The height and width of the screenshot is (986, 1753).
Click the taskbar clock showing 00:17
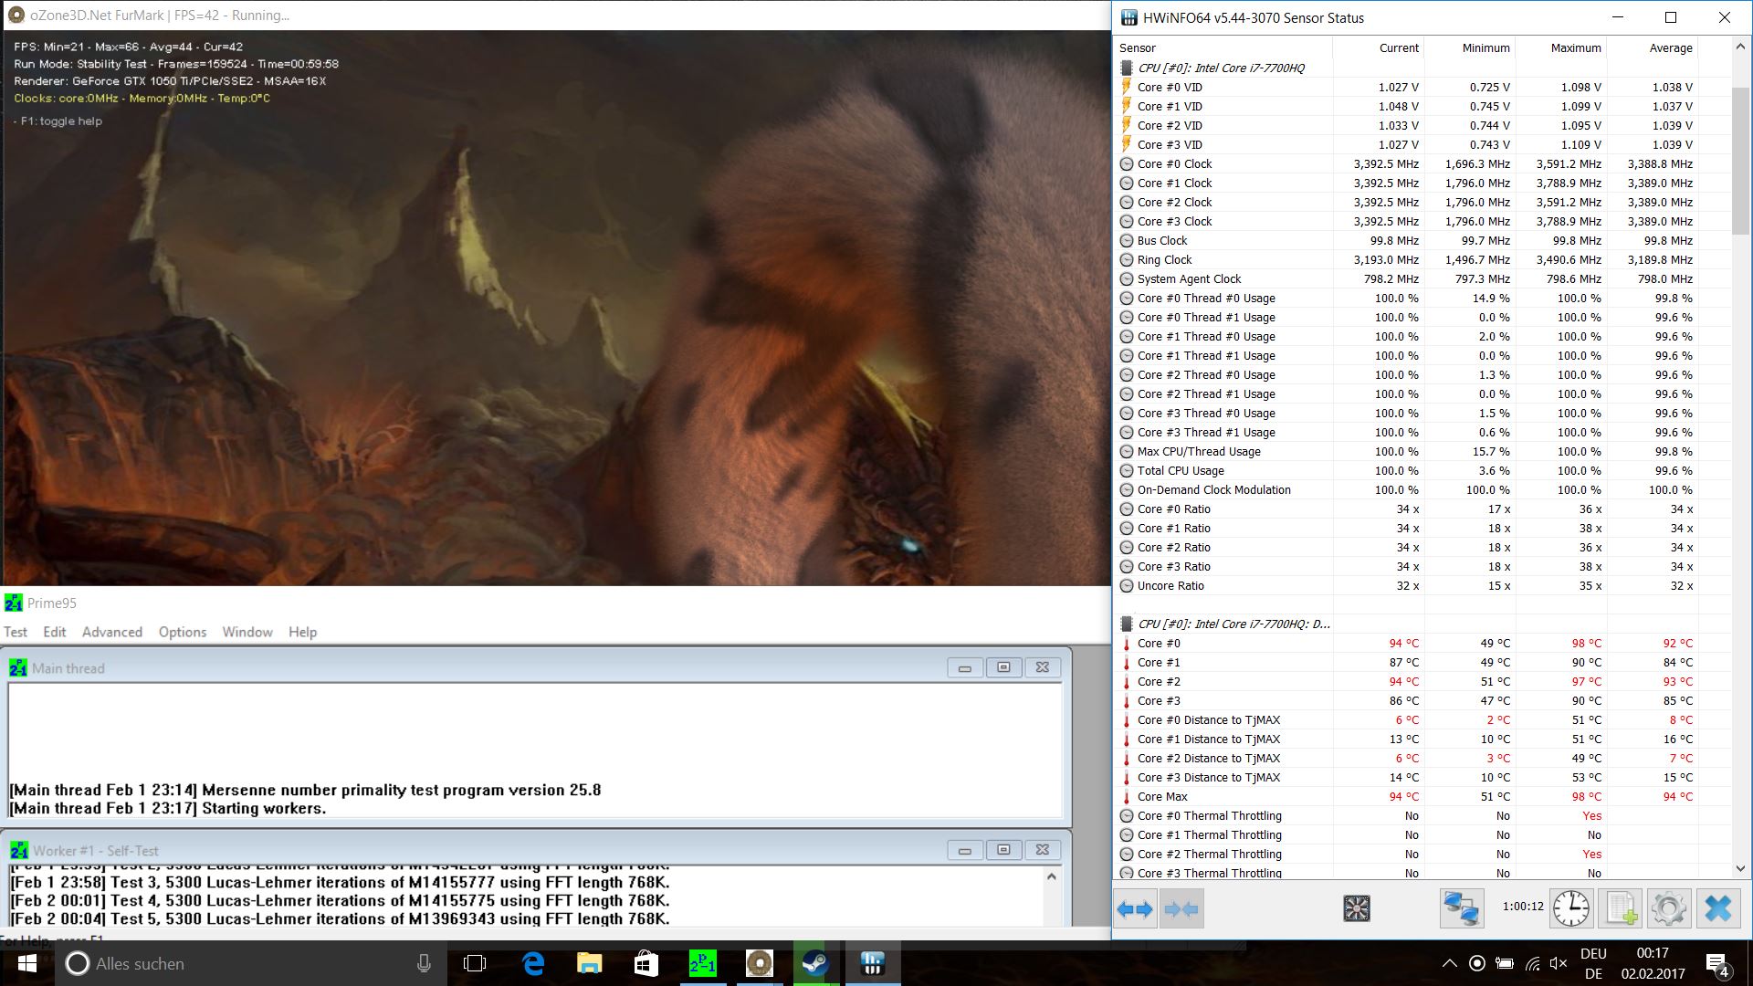1653,953
